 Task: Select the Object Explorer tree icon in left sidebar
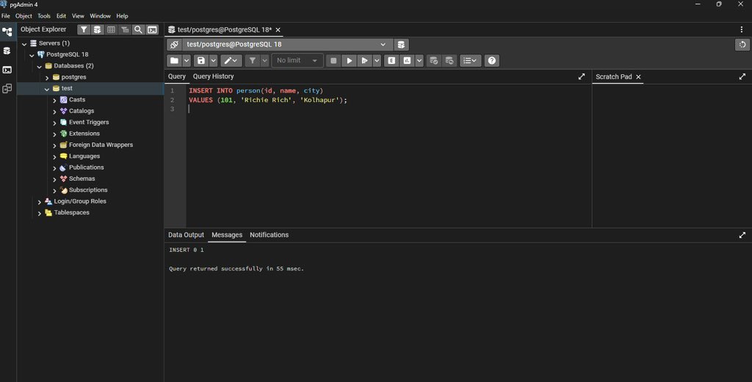tap(7, 32)
